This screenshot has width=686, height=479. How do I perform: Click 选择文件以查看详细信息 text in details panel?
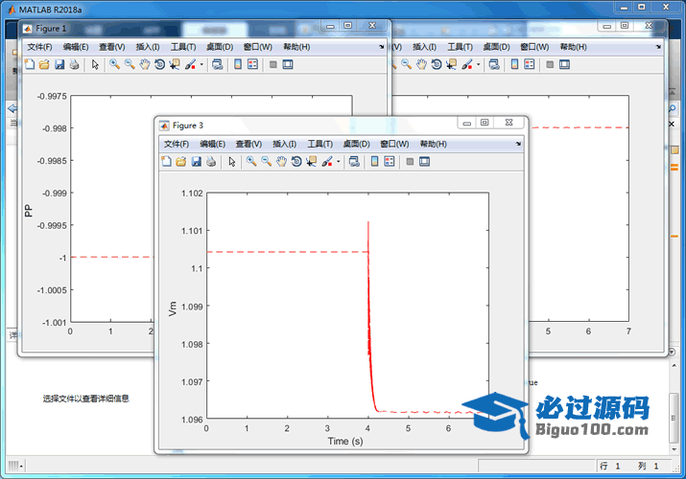point(85,399)
